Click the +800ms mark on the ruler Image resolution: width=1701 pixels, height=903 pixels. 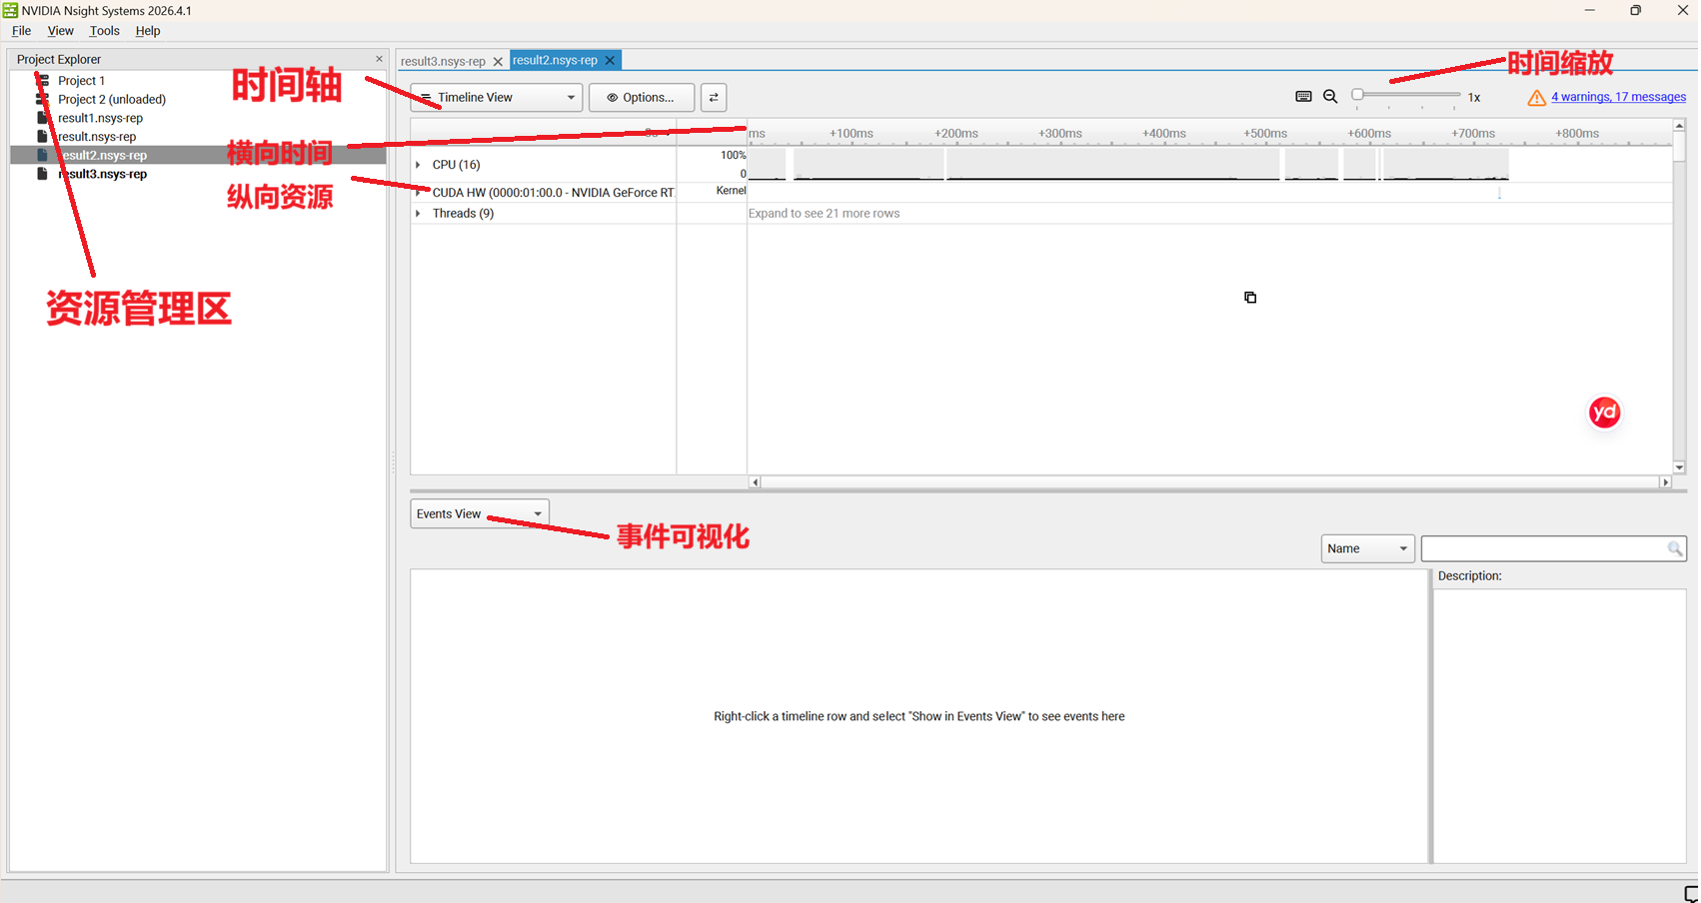[1577, 134]
